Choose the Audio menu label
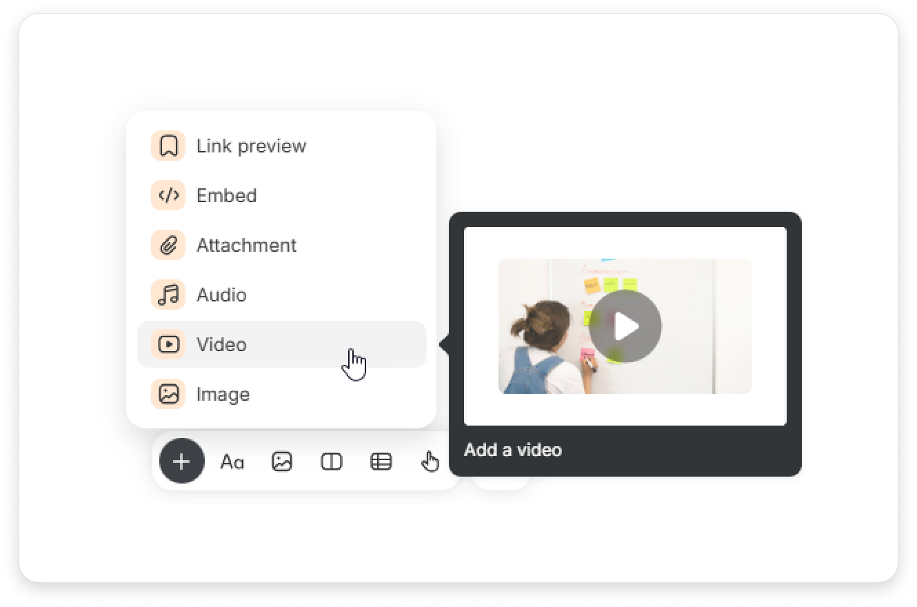 tap(221, 295)
